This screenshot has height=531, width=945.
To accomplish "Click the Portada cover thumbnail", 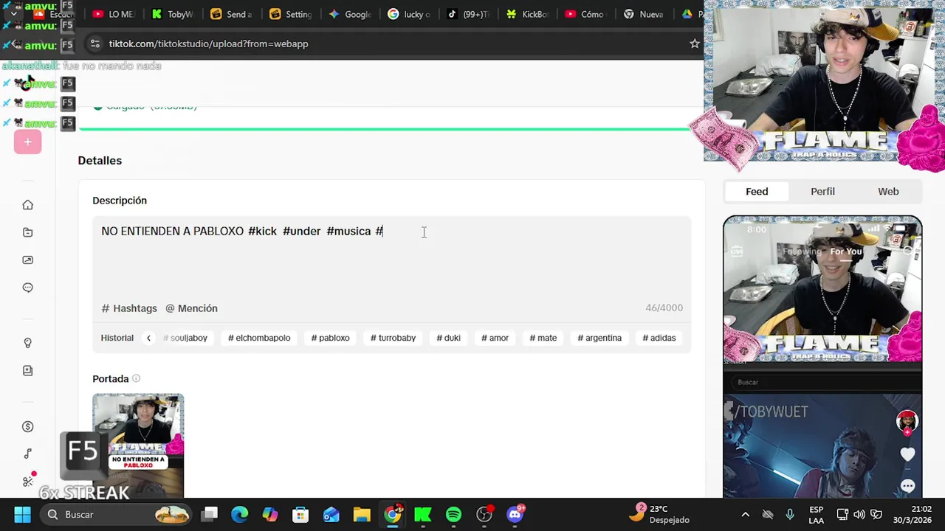I will (138, 445).
